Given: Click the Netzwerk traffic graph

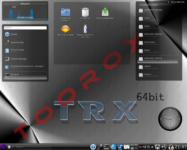Looking at the screenshot, I should pyautogui.click(x=25, y=14).
